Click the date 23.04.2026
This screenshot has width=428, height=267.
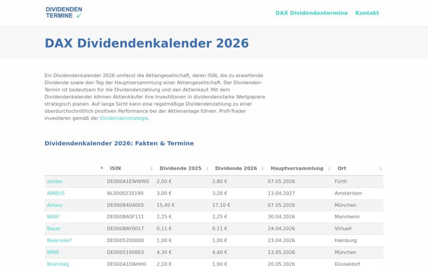281,240
